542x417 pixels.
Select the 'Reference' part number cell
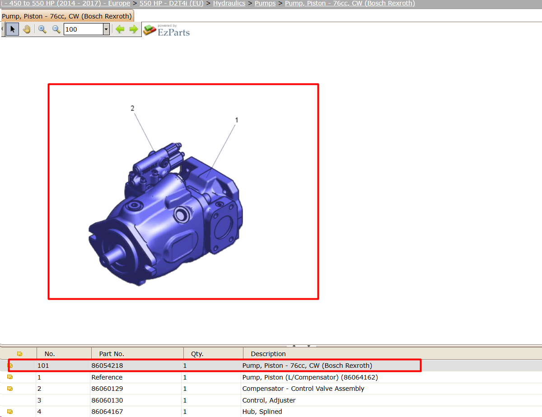pos(107,377)
